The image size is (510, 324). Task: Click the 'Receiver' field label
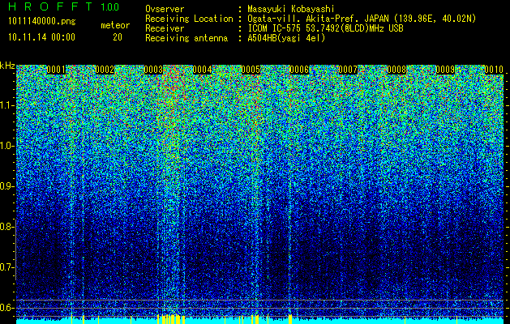click(165, 28)
